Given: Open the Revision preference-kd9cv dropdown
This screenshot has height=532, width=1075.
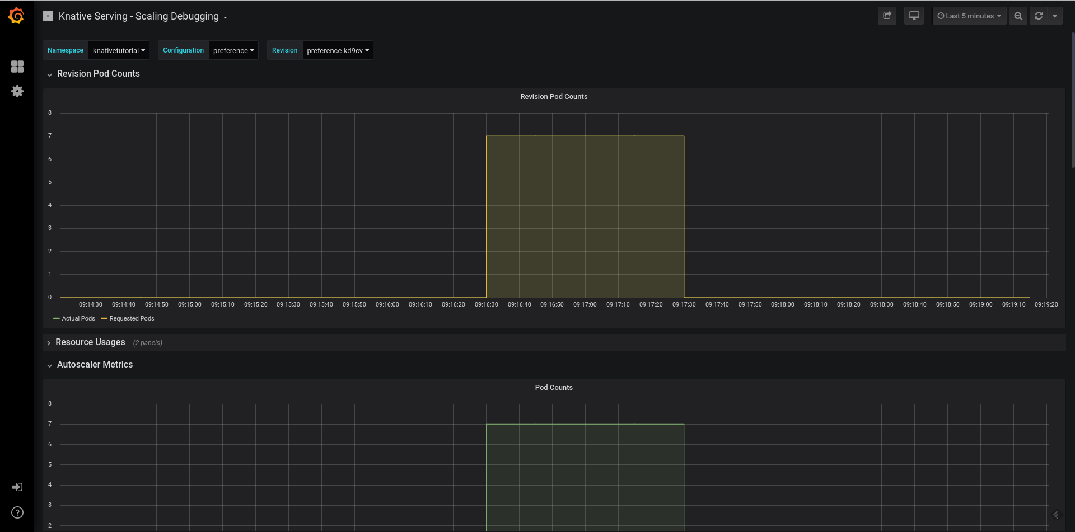Looking at the screenshot, I should click(x=338, y=50).
